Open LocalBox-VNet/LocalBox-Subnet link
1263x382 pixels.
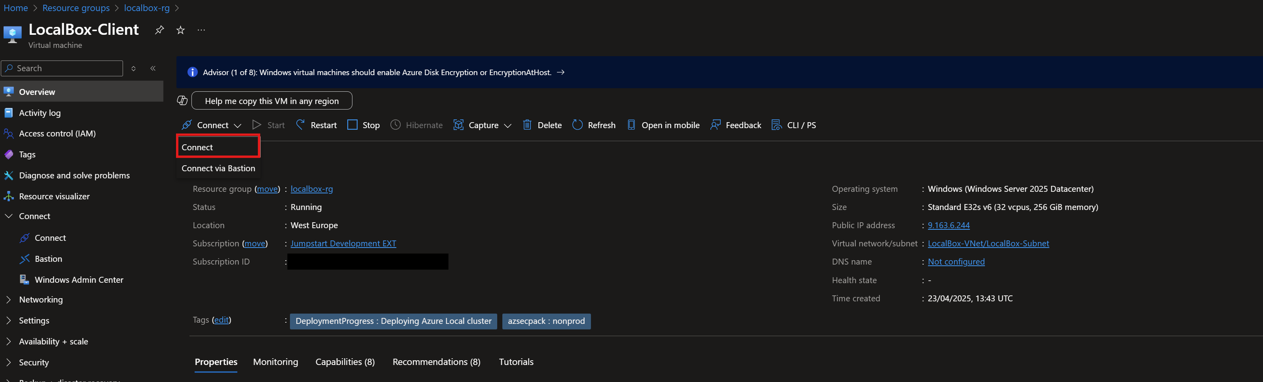pos(988,244)
